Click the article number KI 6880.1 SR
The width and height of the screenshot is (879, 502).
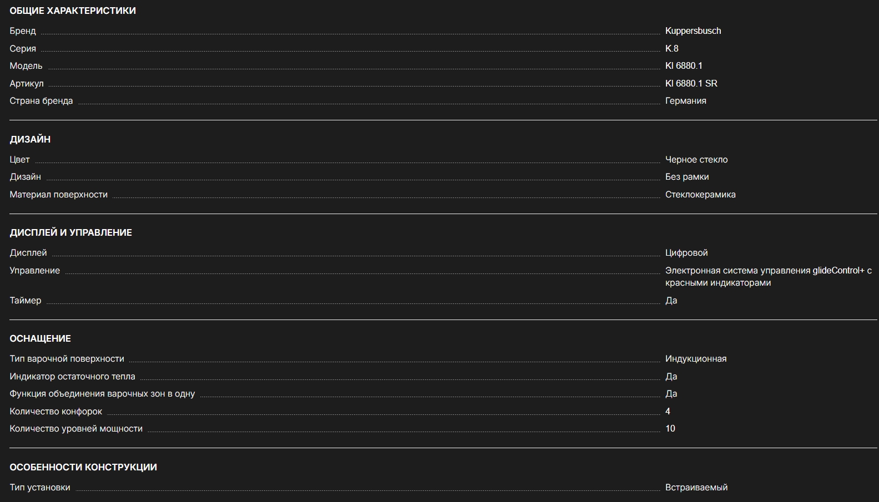tap(691, 84)
